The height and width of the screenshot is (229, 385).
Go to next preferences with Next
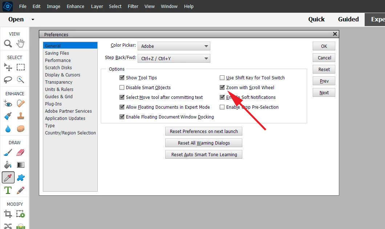coord(324,93)
